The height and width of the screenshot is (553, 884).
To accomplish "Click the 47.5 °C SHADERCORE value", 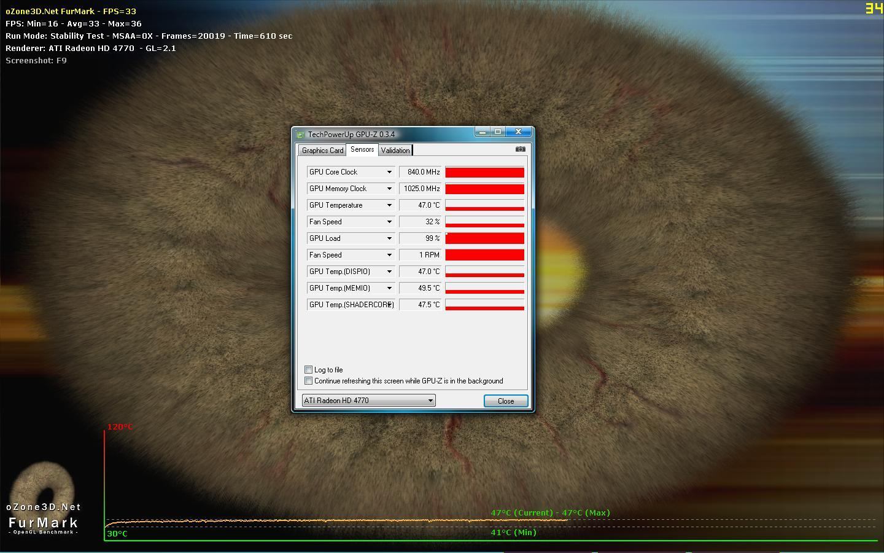I will [x=421, y=305].
